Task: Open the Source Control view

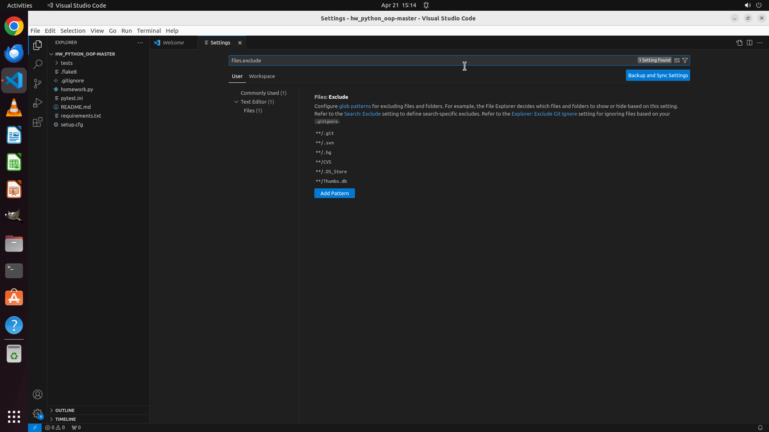Action: click(x=38, y=83)
